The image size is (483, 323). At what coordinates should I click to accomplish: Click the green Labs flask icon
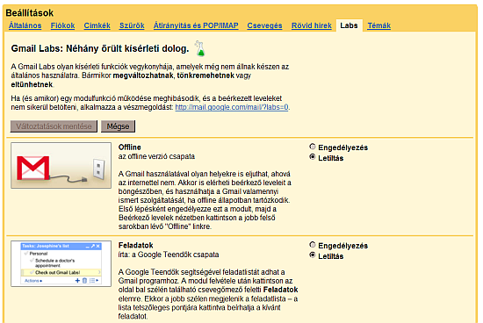click(200, 48)
